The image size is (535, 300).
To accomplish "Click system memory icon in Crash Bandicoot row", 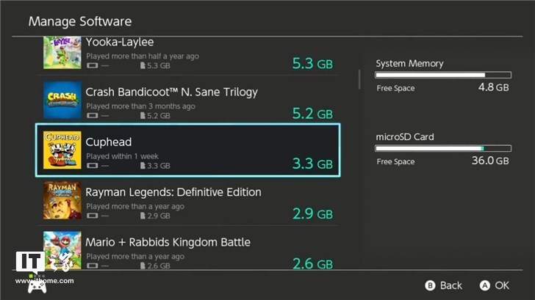I will click(x=92, y=116).
